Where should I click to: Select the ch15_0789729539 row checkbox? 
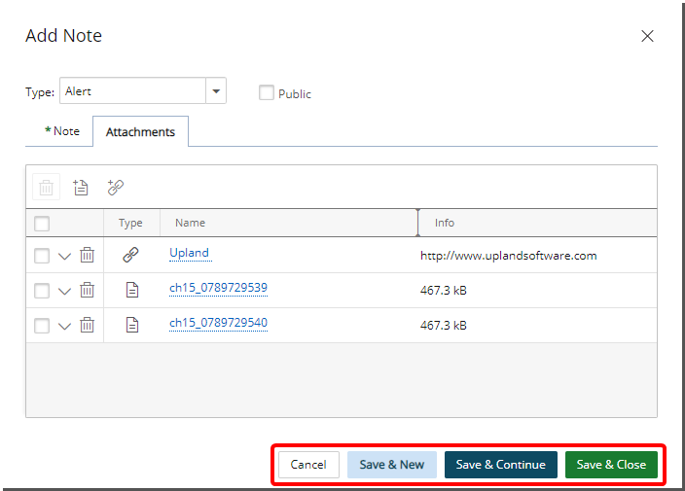click(x=42, y=291)
